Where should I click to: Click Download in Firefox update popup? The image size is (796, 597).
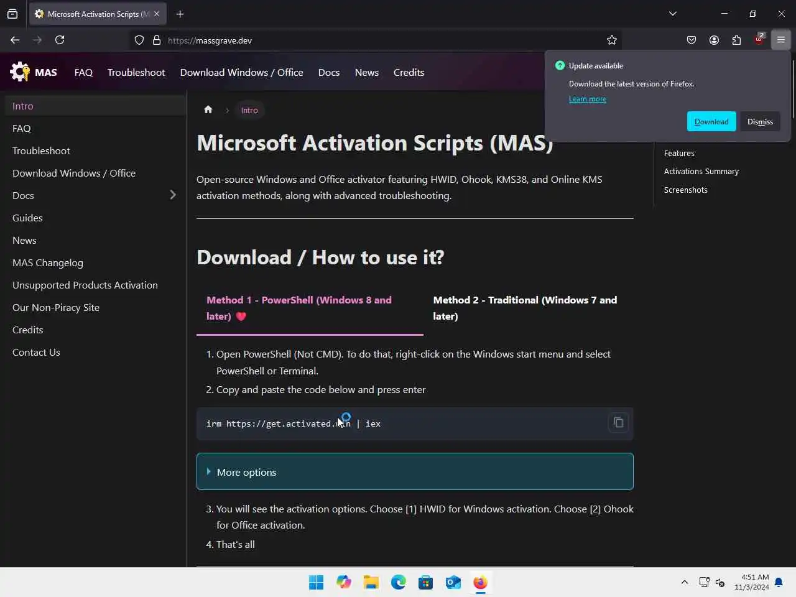pos(711,121)
